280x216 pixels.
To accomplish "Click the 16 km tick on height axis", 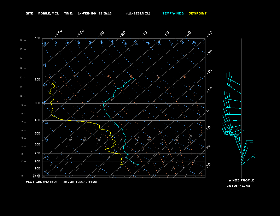I will (21, 40).
